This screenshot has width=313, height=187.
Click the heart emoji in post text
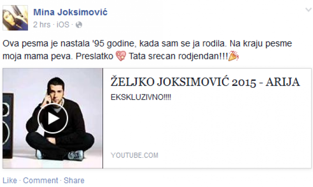tap(121, 56)
